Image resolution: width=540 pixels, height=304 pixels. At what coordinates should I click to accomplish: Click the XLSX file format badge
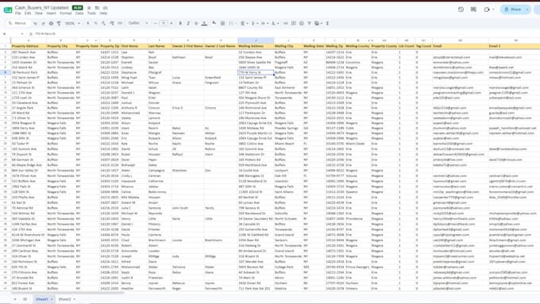pyautogui.click(x=78, y=8)
